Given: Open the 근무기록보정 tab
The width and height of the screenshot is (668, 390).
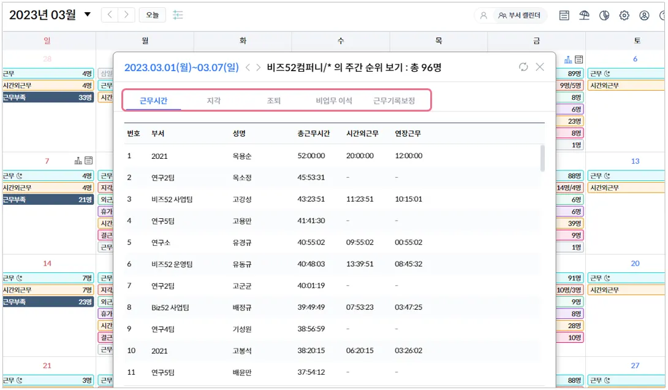Looking at the screenshot, I should 394,101.
